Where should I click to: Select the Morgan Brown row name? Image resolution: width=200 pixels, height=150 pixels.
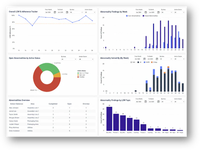click(14, 118)
